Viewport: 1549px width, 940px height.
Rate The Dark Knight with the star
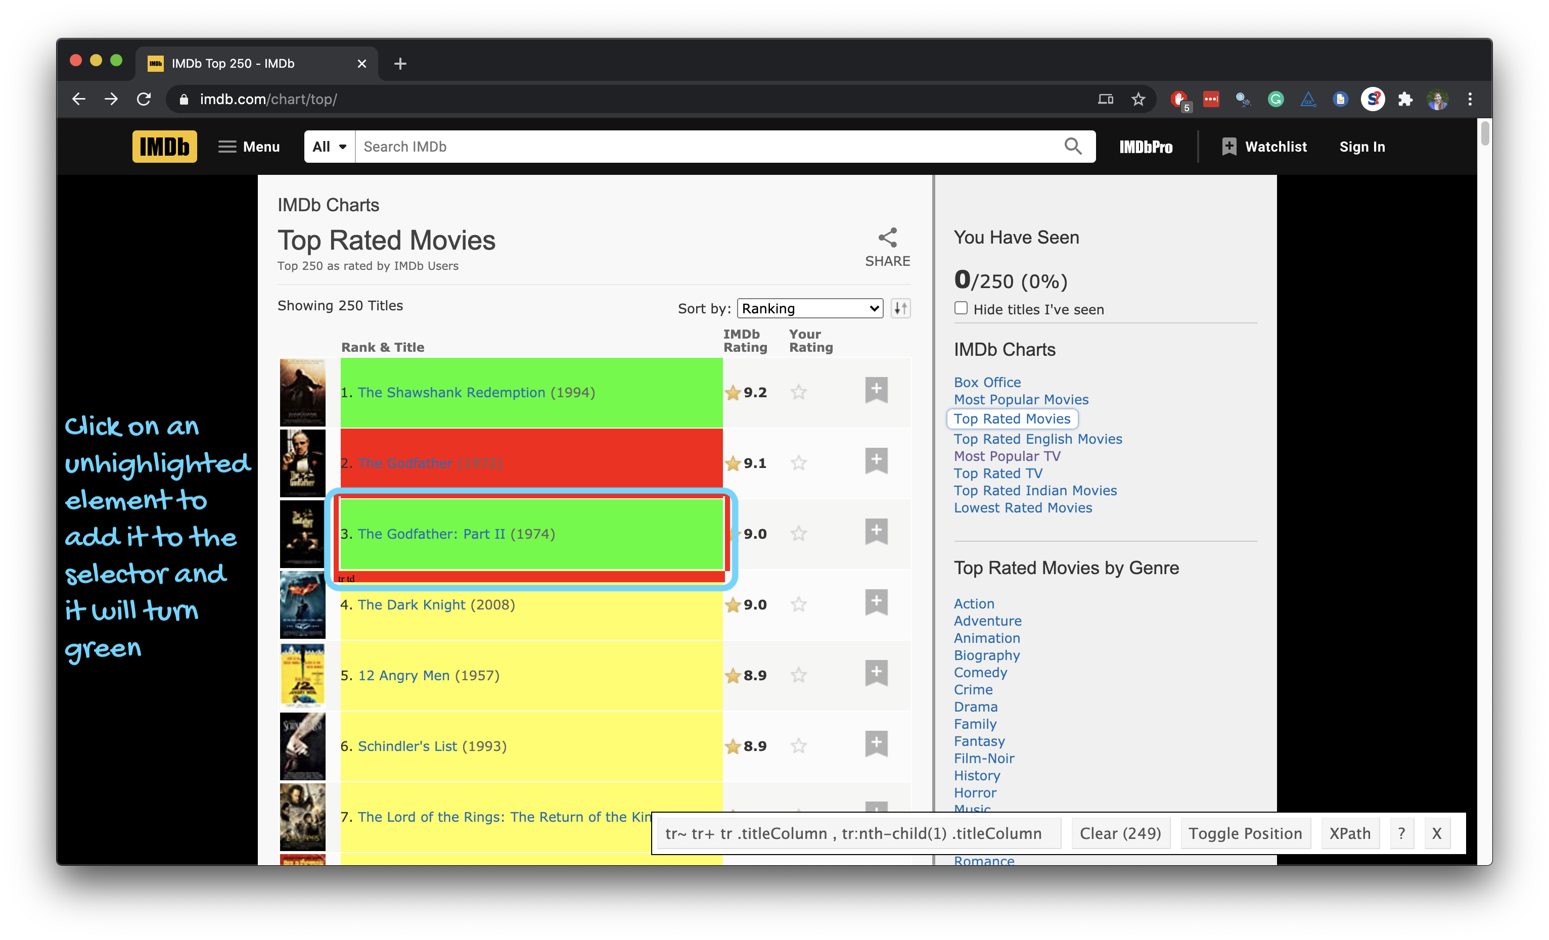tap(798, 604)
